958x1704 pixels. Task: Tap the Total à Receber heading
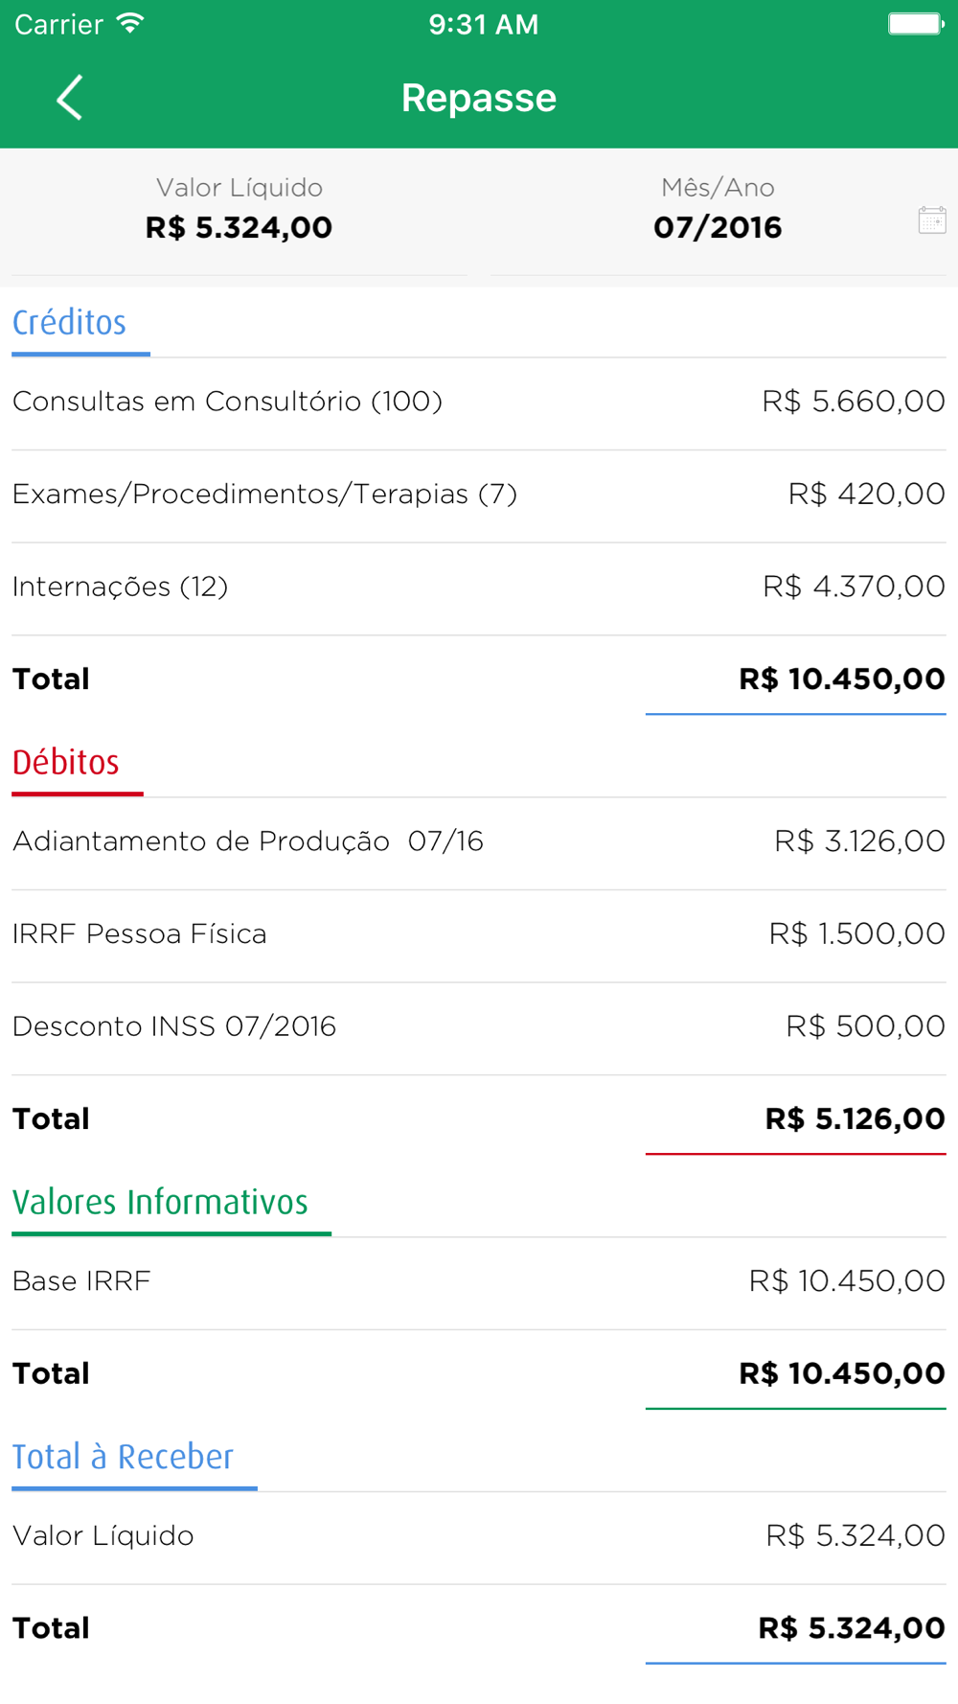[x=123, y=1457]
